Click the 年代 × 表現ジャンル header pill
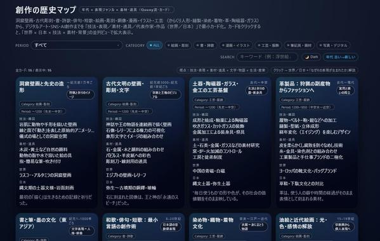 point(126,10)
